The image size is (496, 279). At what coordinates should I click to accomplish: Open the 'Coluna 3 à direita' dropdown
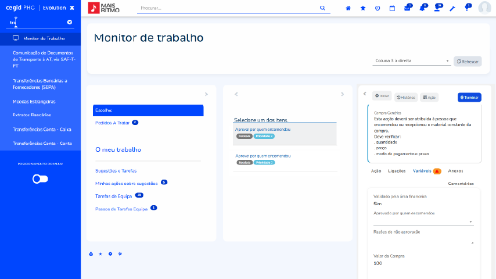[x=412, y=61]
